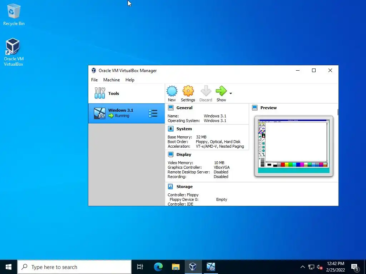Click the details pane vertical scrollbar
The width and height of the screenshot is (366, 274).
337,112
